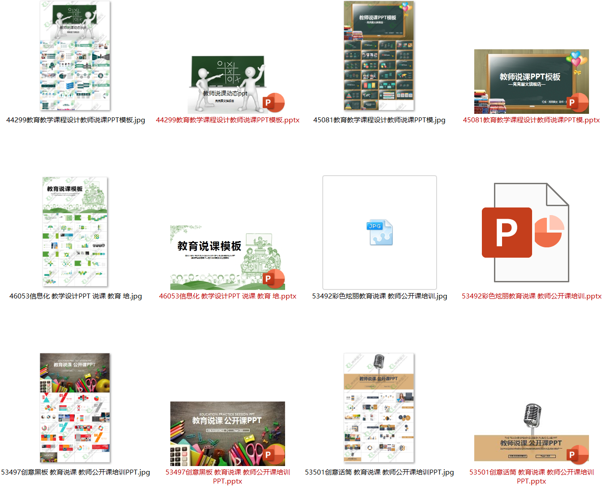Click the filename text of 44299 jpg file

click(x=75, y=120)
